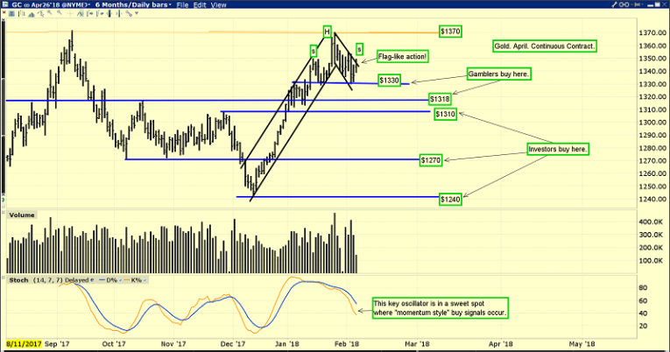This screenshot has height=352, width=670.
Task: Click the chain link icon in title bar
Action: coord(624,4)
